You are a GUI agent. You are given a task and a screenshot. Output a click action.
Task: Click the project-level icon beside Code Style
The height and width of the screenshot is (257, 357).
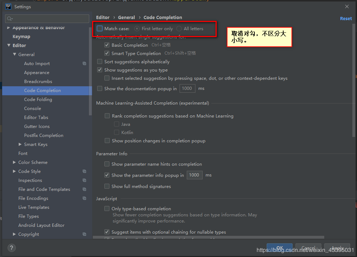click(x=85, y=171)
